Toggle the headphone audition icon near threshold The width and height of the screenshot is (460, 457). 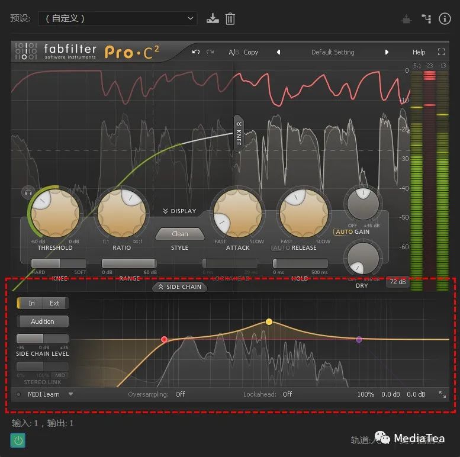[x=28, y=193]
